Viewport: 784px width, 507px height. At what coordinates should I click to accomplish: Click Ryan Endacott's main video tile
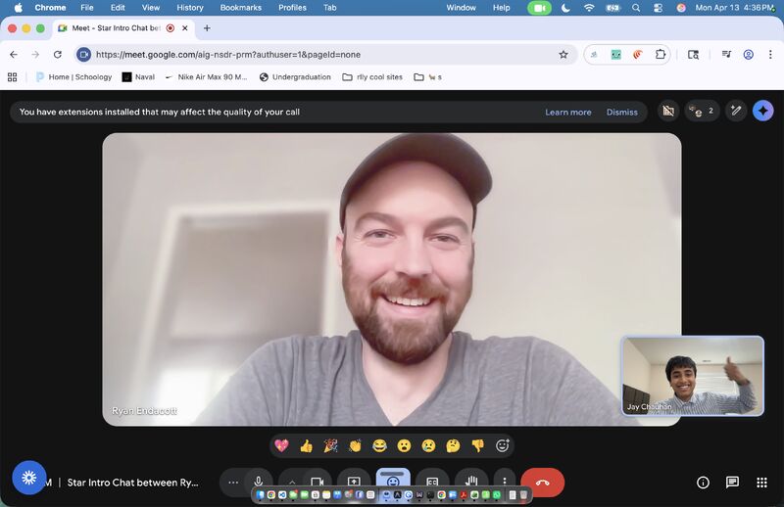coord(392,279)
